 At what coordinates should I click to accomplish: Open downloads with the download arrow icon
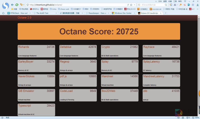click(x=198, y=5)
